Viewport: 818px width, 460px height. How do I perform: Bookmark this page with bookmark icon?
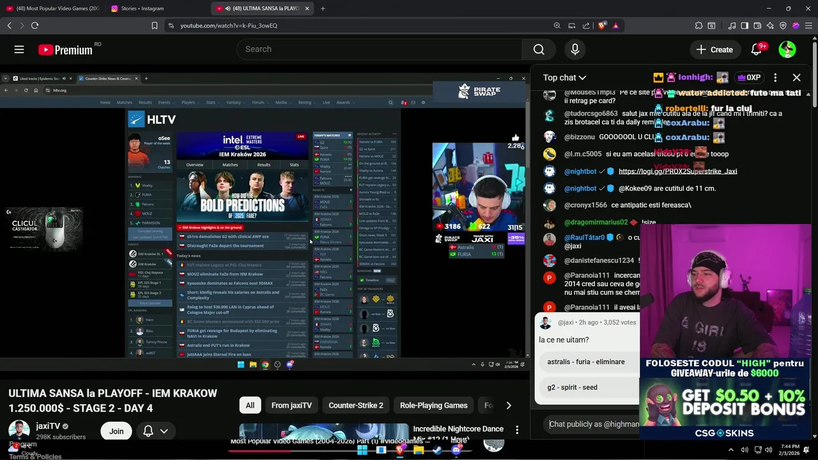(155, 26)
